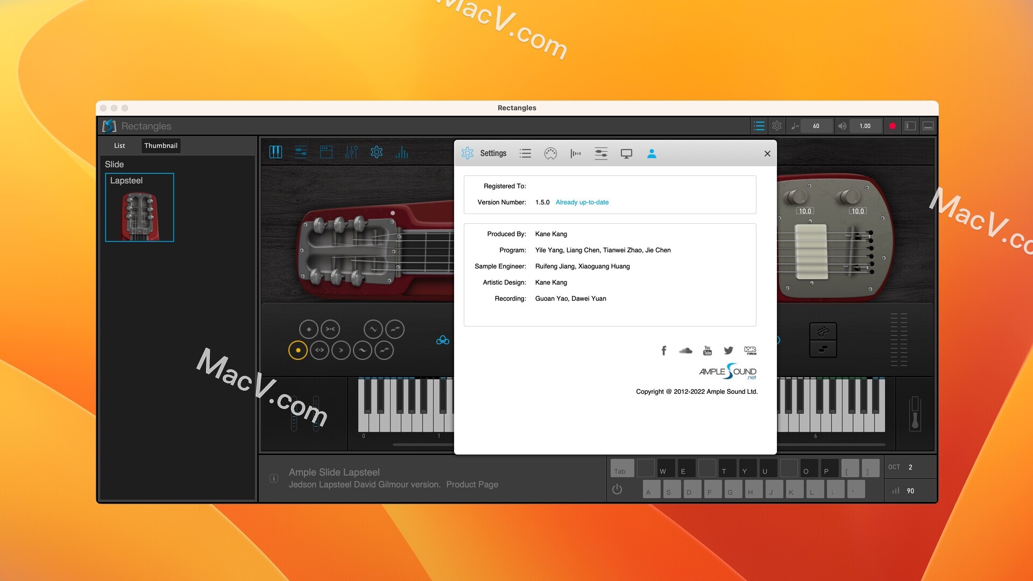Viewport: 1033px width, 581px height.
Task: Click the P key on virtual keyboard
Action: 830,468
